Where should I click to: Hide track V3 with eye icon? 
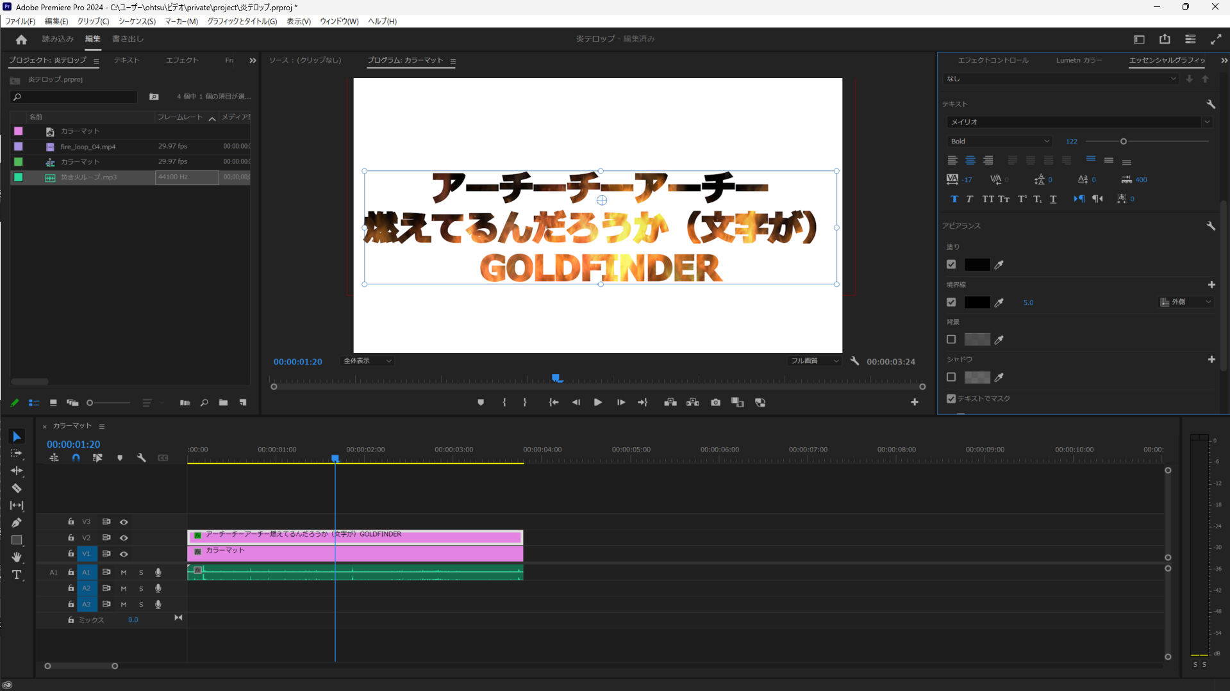(124, 522)
